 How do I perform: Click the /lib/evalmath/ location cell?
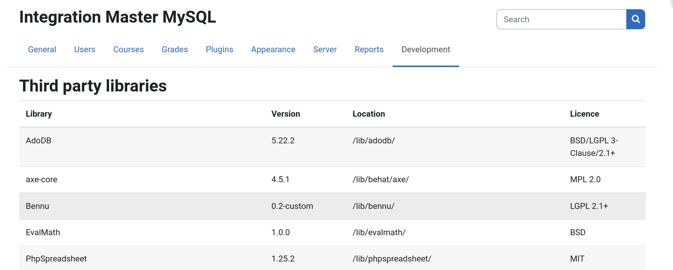pyautogui.click(x=379, y=232)
